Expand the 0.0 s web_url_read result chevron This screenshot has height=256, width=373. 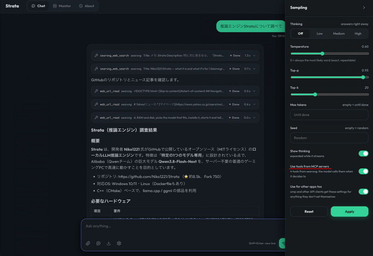[x=254, y=118]
